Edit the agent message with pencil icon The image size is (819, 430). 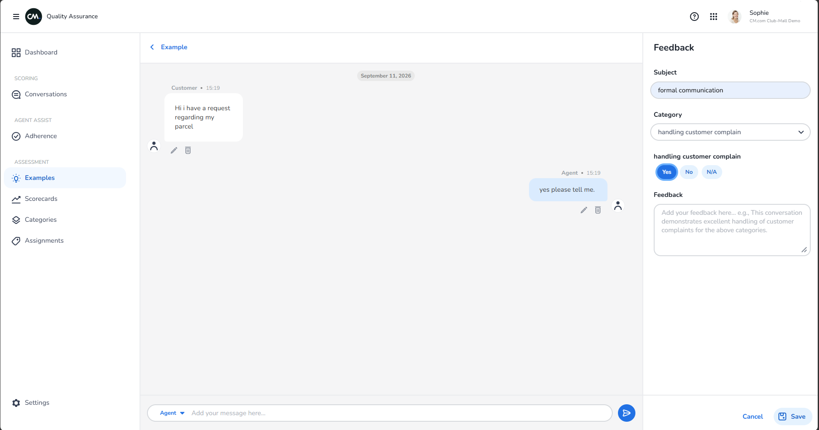(x=584, y=210)
